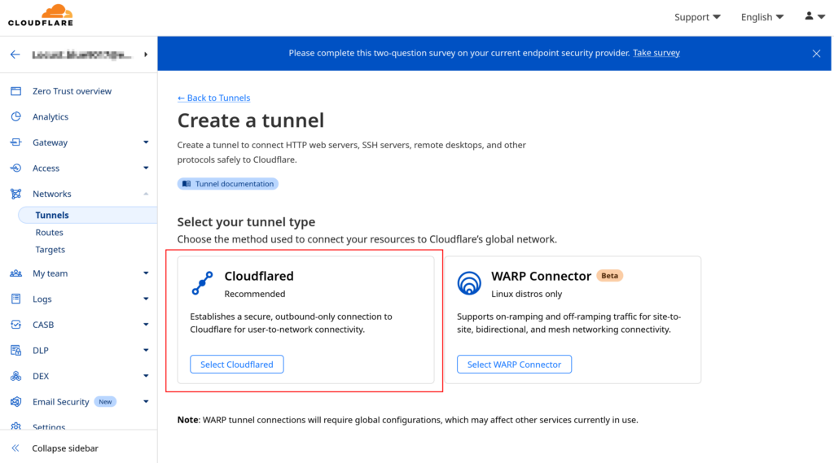Expand the Gateway submenu arrow

click(x=146, y=142)
